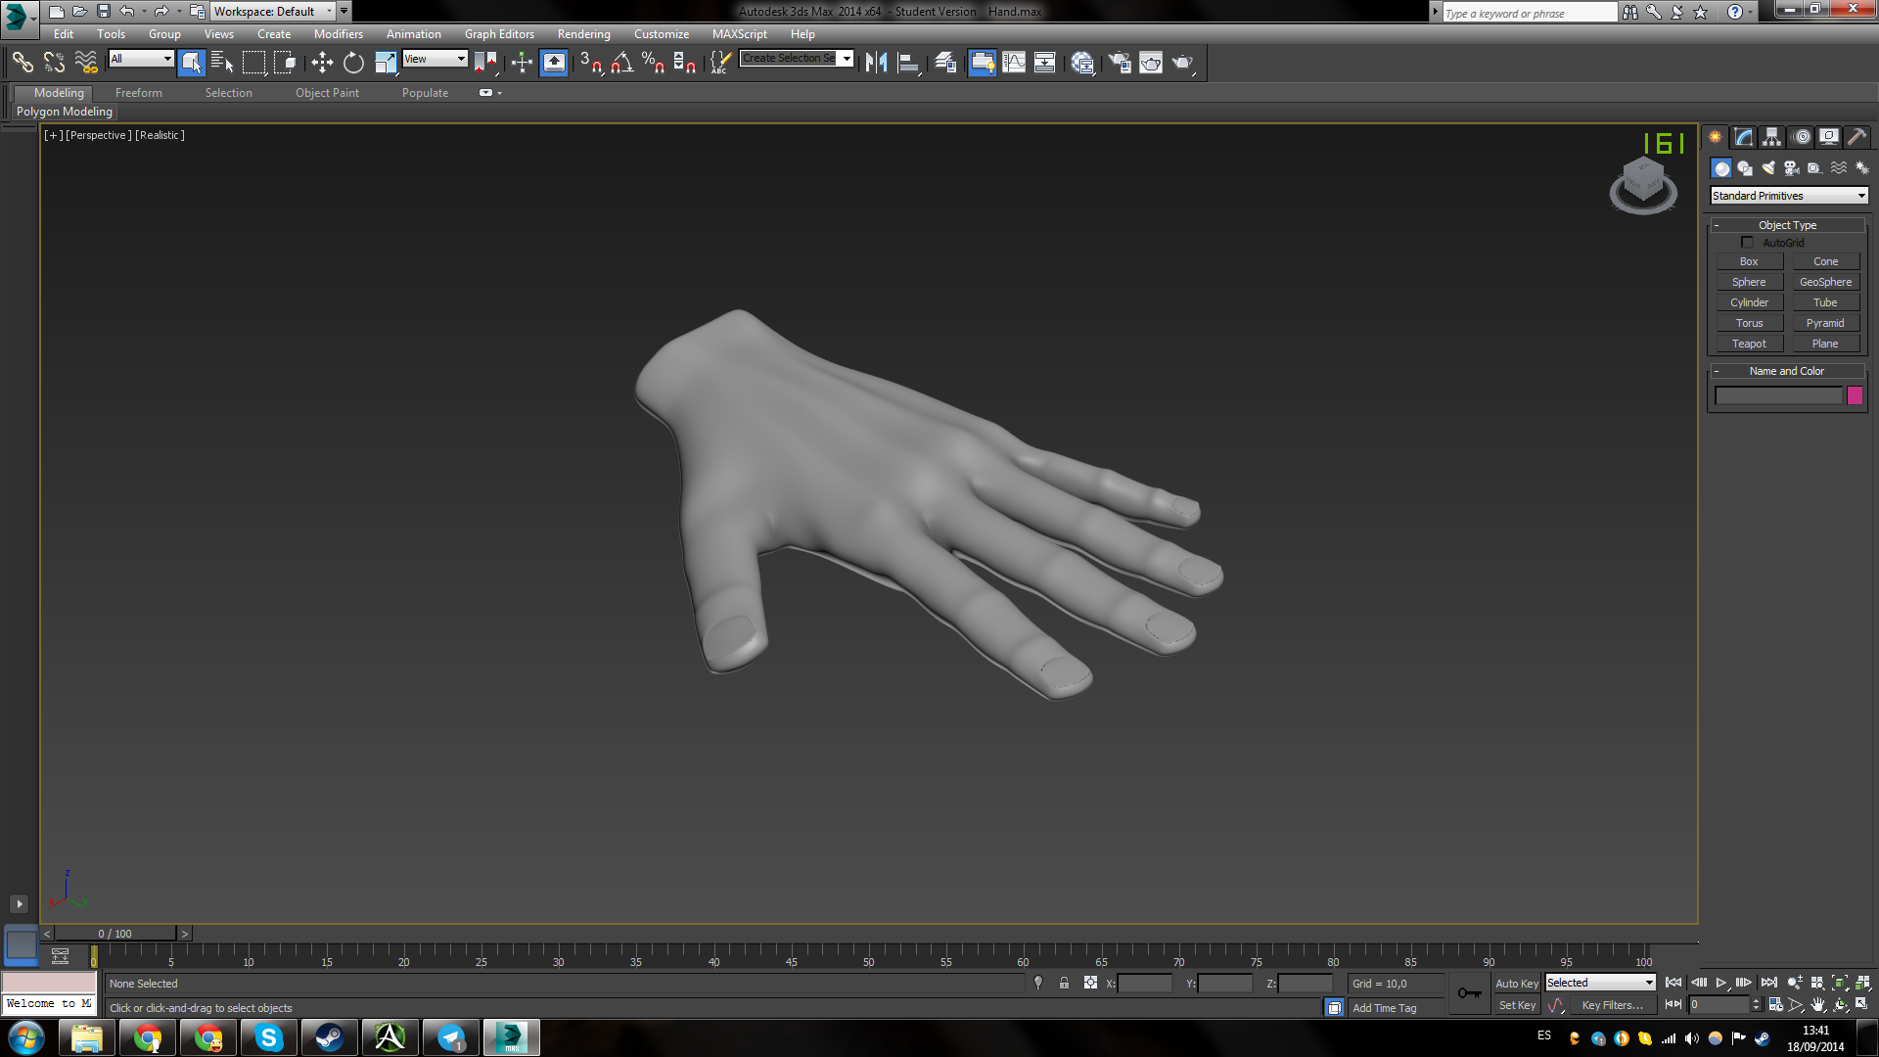
Task: Toggle Window/Crossing selection mode
Action: tap(285, 63)
